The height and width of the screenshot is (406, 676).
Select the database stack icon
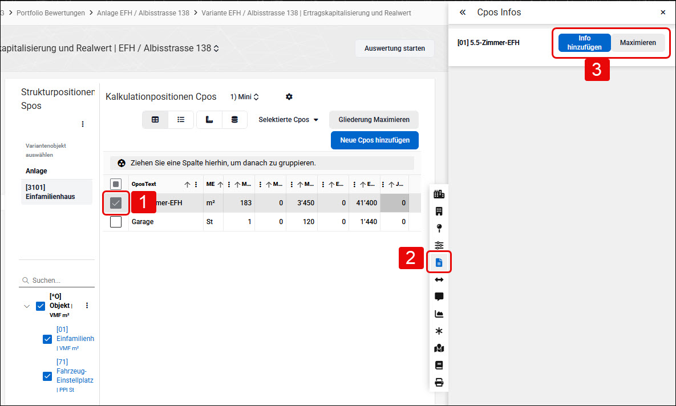[234, 120]
